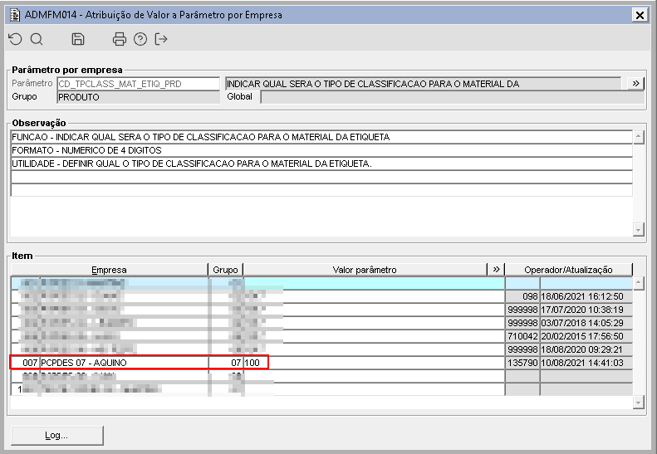Open the Log... button

tap(56, 435)
